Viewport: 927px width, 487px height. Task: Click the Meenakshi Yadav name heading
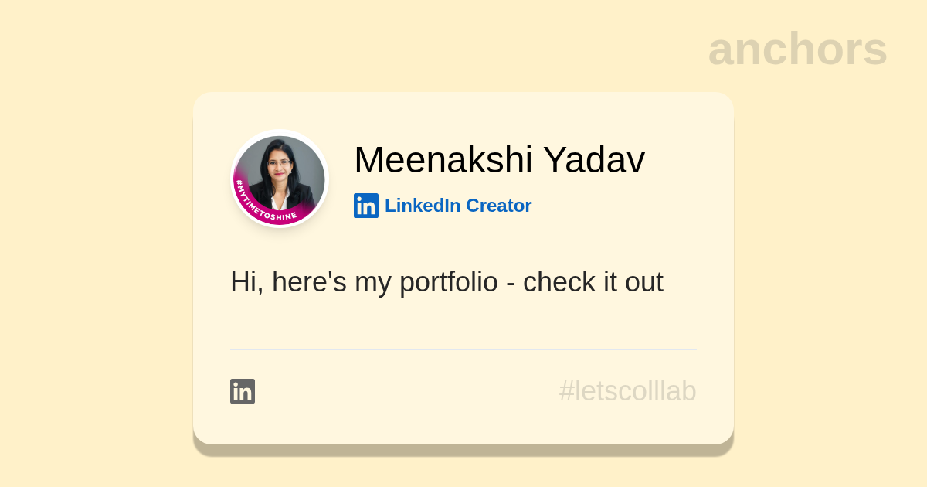499,160
